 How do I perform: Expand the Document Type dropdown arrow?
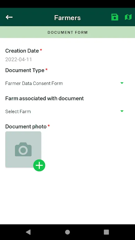(122, 83)
